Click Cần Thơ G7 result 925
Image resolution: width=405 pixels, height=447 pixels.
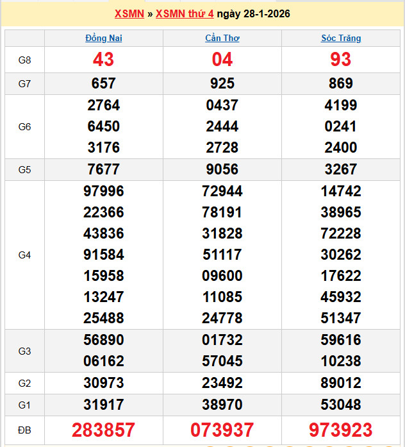(222, 83)
